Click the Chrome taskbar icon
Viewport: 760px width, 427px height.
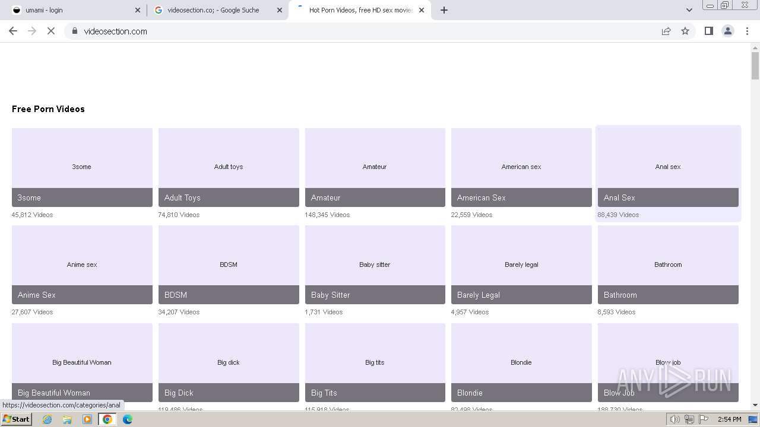tap(107, 419)
